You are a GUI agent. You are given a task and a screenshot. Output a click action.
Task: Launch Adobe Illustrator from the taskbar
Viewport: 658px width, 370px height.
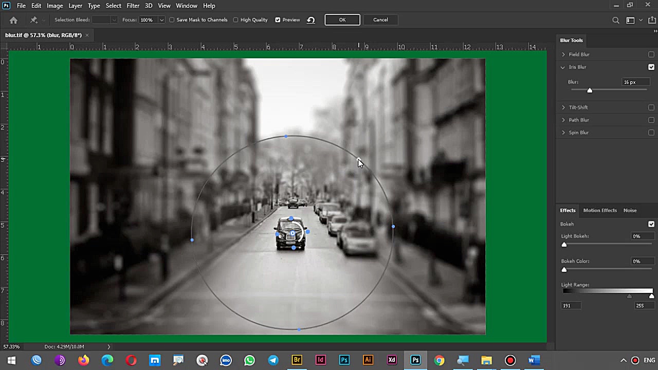coord(368,360)
